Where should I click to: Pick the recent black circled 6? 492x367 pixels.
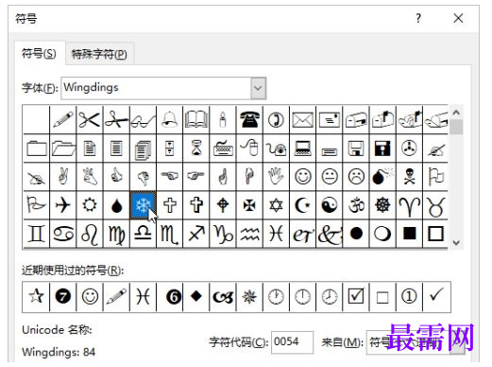tap(170, 296)
